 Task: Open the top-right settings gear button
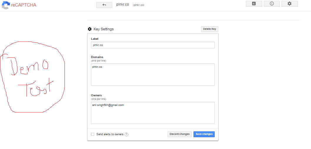(x=290, y=4)
